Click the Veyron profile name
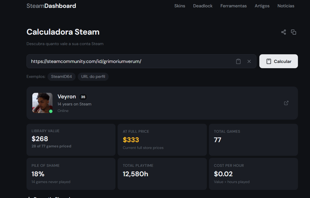This screenshot has height=198, width=310. coord(67,97)
